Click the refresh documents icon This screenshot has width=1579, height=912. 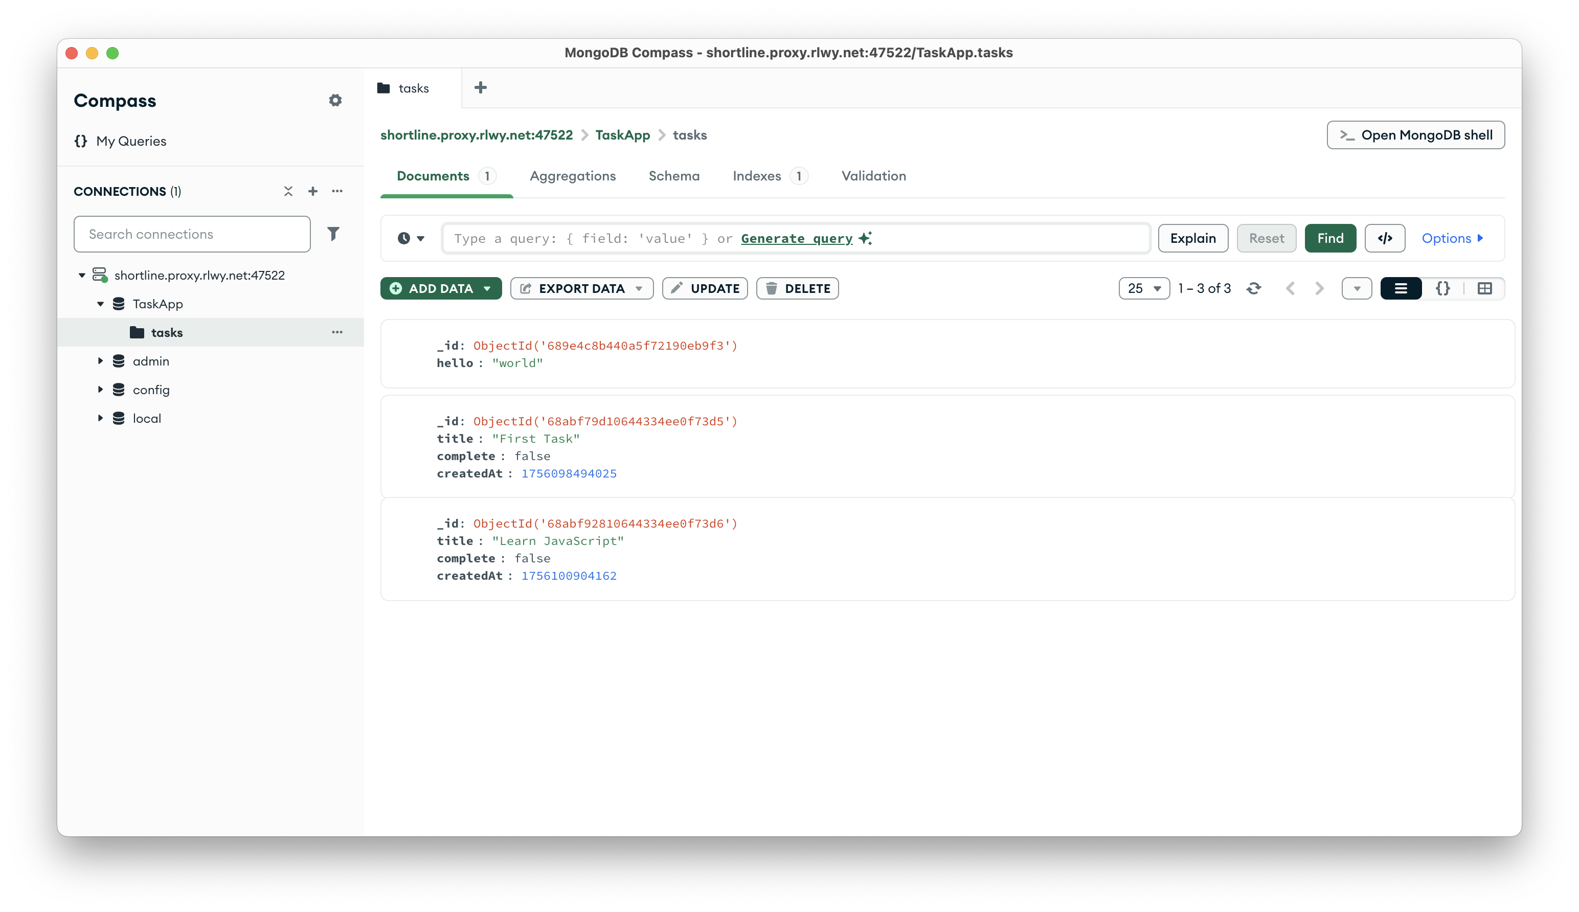point(1253,288)
